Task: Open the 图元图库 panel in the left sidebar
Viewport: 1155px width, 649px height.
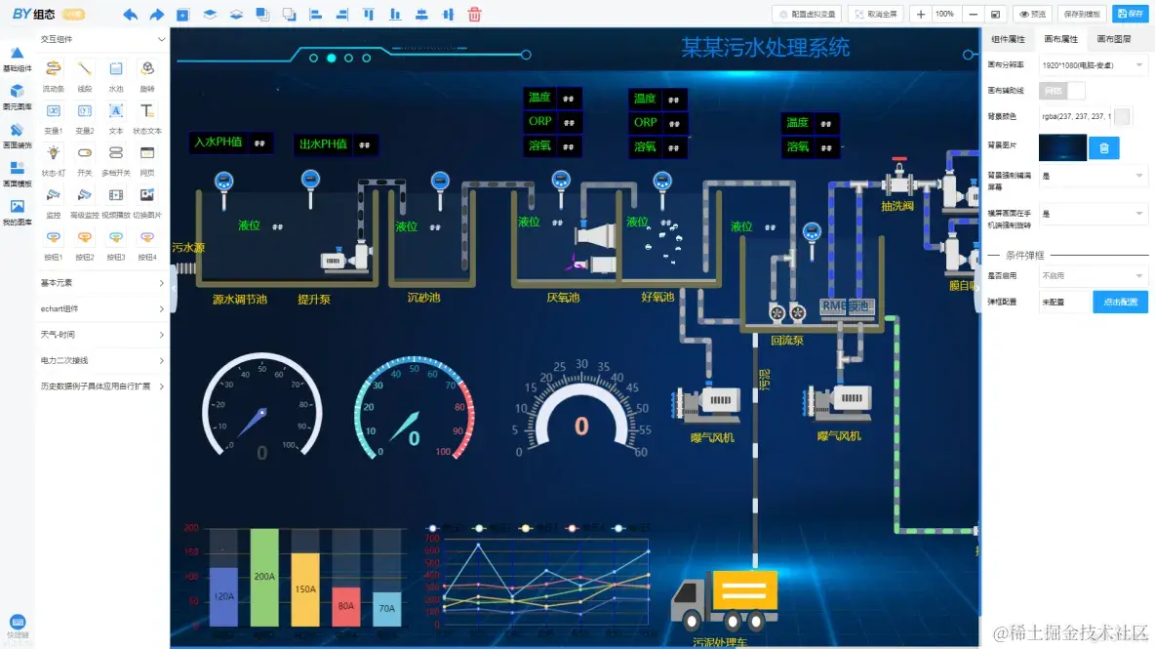Action: (x=17, y=93)
